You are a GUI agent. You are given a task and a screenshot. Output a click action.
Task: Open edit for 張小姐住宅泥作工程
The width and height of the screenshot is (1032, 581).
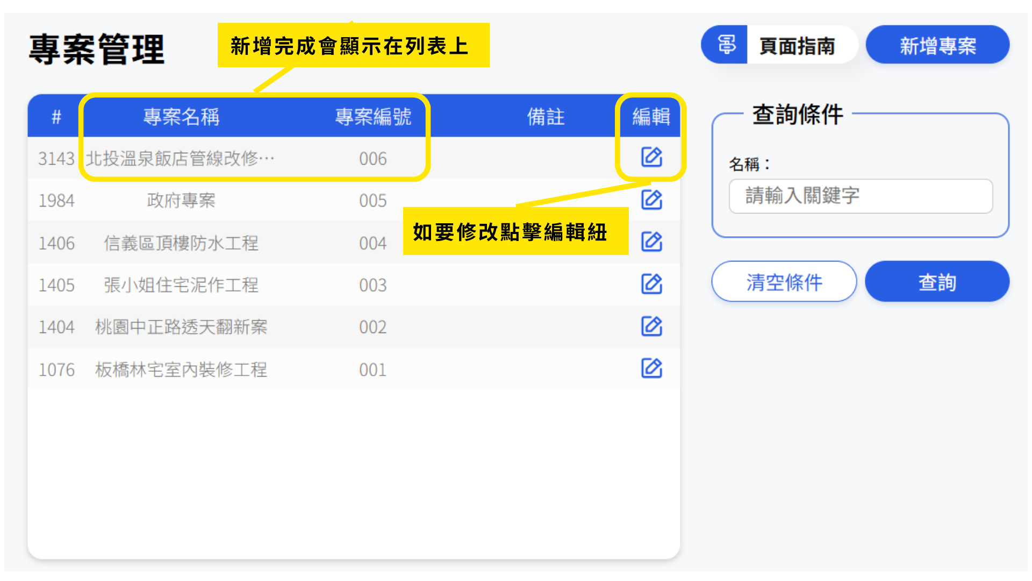651,284
